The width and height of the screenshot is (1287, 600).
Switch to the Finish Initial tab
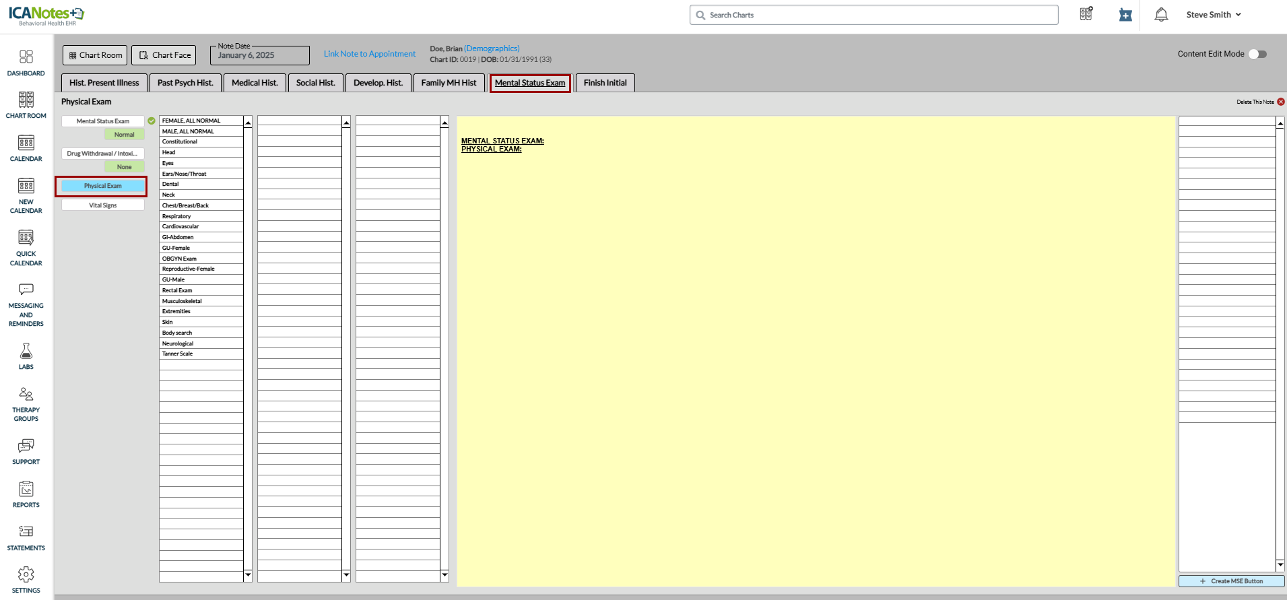tap(605, 83)
